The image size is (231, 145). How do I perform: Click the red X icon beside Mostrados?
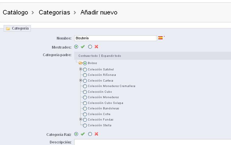96,47
